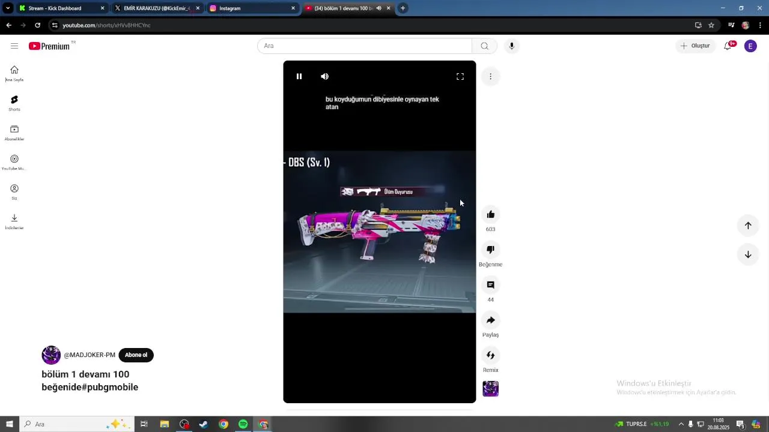The image size is (769, 432).
Task: Remix this Short
Action: pos(491,355)
